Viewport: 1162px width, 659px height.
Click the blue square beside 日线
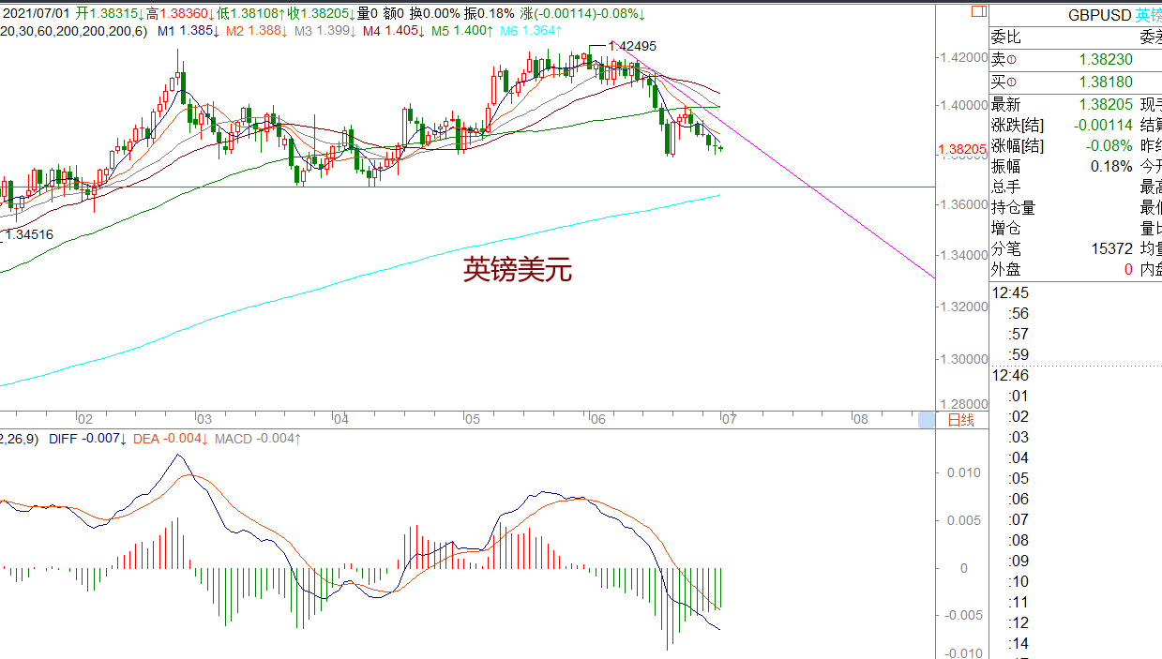tap(927, 420)
